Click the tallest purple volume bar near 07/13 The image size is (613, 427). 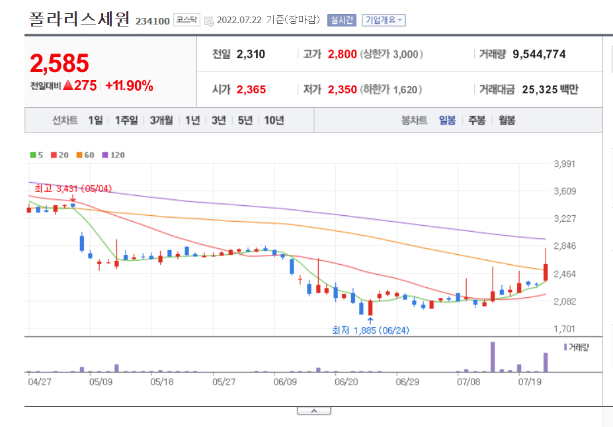[493, 357]
